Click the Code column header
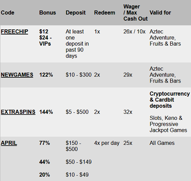The width and height of the screenshot is (191, 181). 8,13
